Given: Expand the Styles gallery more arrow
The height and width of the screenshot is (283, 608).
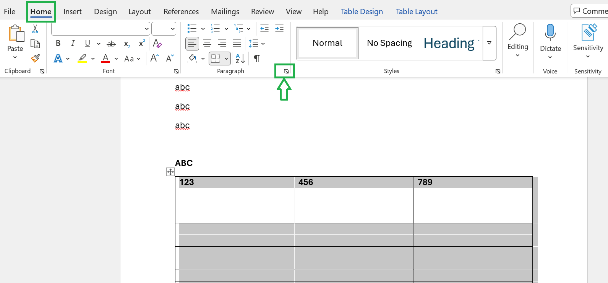Looking at the screenshot, I should click(489, 43).
